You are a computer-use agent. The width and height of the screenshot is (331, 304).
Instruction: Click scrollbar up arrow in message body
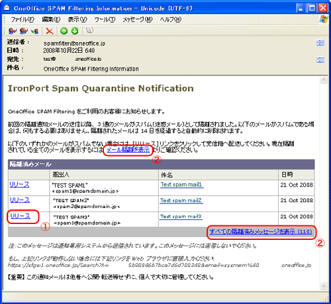pyautogui.click(x=324, y=80)
